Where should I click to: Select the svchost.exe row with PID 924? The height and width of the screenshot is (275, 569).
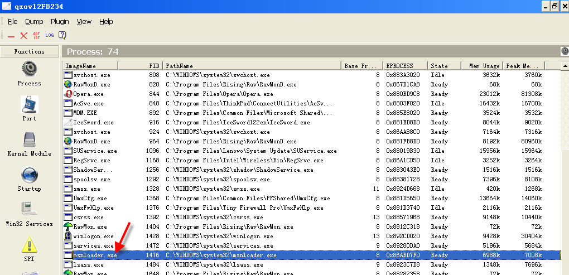[x=311, y=132]
